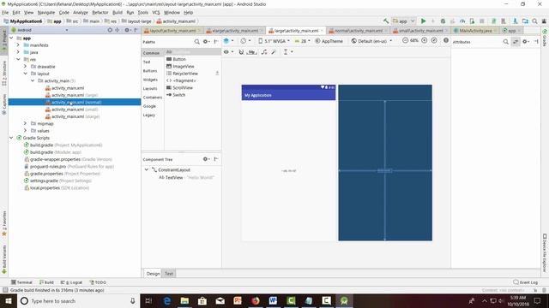Click zoom to fit screen icon
The width and height of the screenshot is (549, 308).
(x=434, y=40)
